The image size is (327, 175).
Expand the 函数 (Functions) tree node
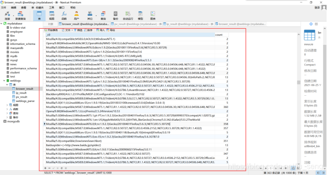click(7, 109)
